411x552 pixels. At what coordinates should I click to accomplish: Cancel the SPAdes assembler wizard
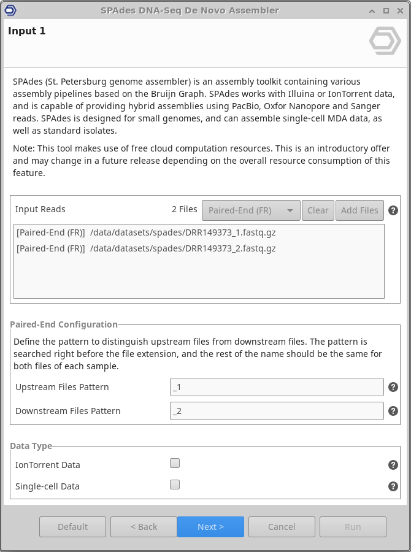(282, 527)
